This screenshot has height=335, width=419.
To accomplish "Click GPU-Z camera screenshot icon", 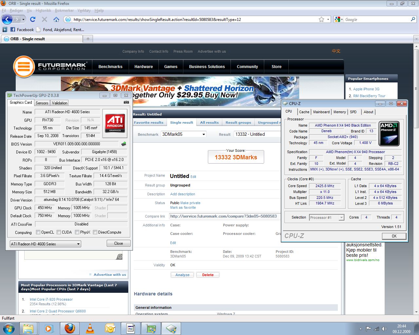I will click(x=126, y=102).
